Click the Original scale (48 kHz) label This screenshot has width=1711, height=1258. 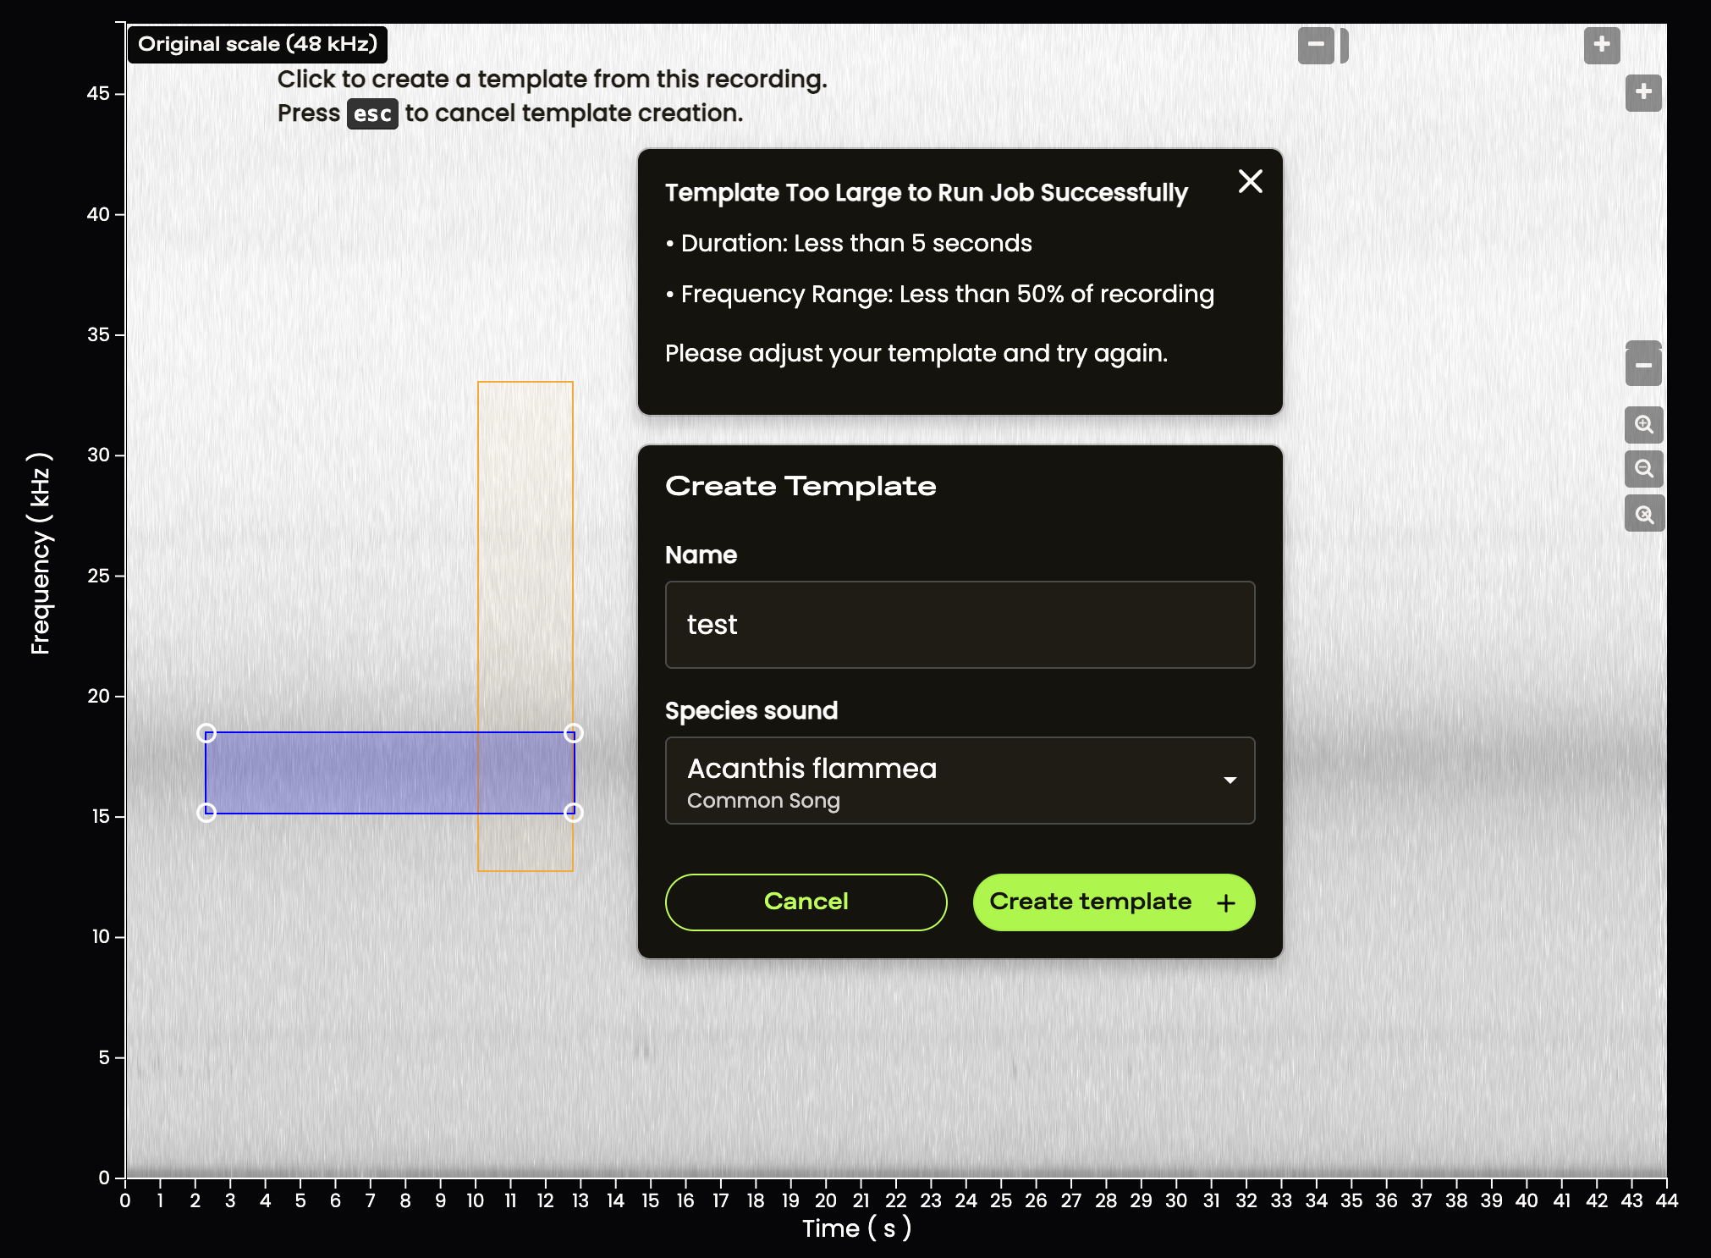(x=257, y=44)
